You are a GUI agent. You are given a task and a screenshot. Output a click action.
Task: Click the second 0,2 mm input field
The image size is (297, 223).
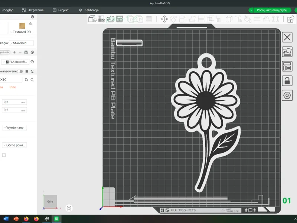(x=14, y=110)
